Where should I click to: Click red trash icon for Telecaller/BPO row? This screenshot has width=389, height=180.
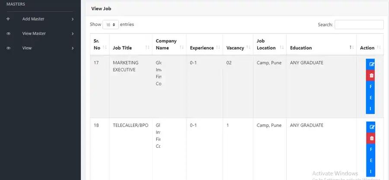(371, 138)
